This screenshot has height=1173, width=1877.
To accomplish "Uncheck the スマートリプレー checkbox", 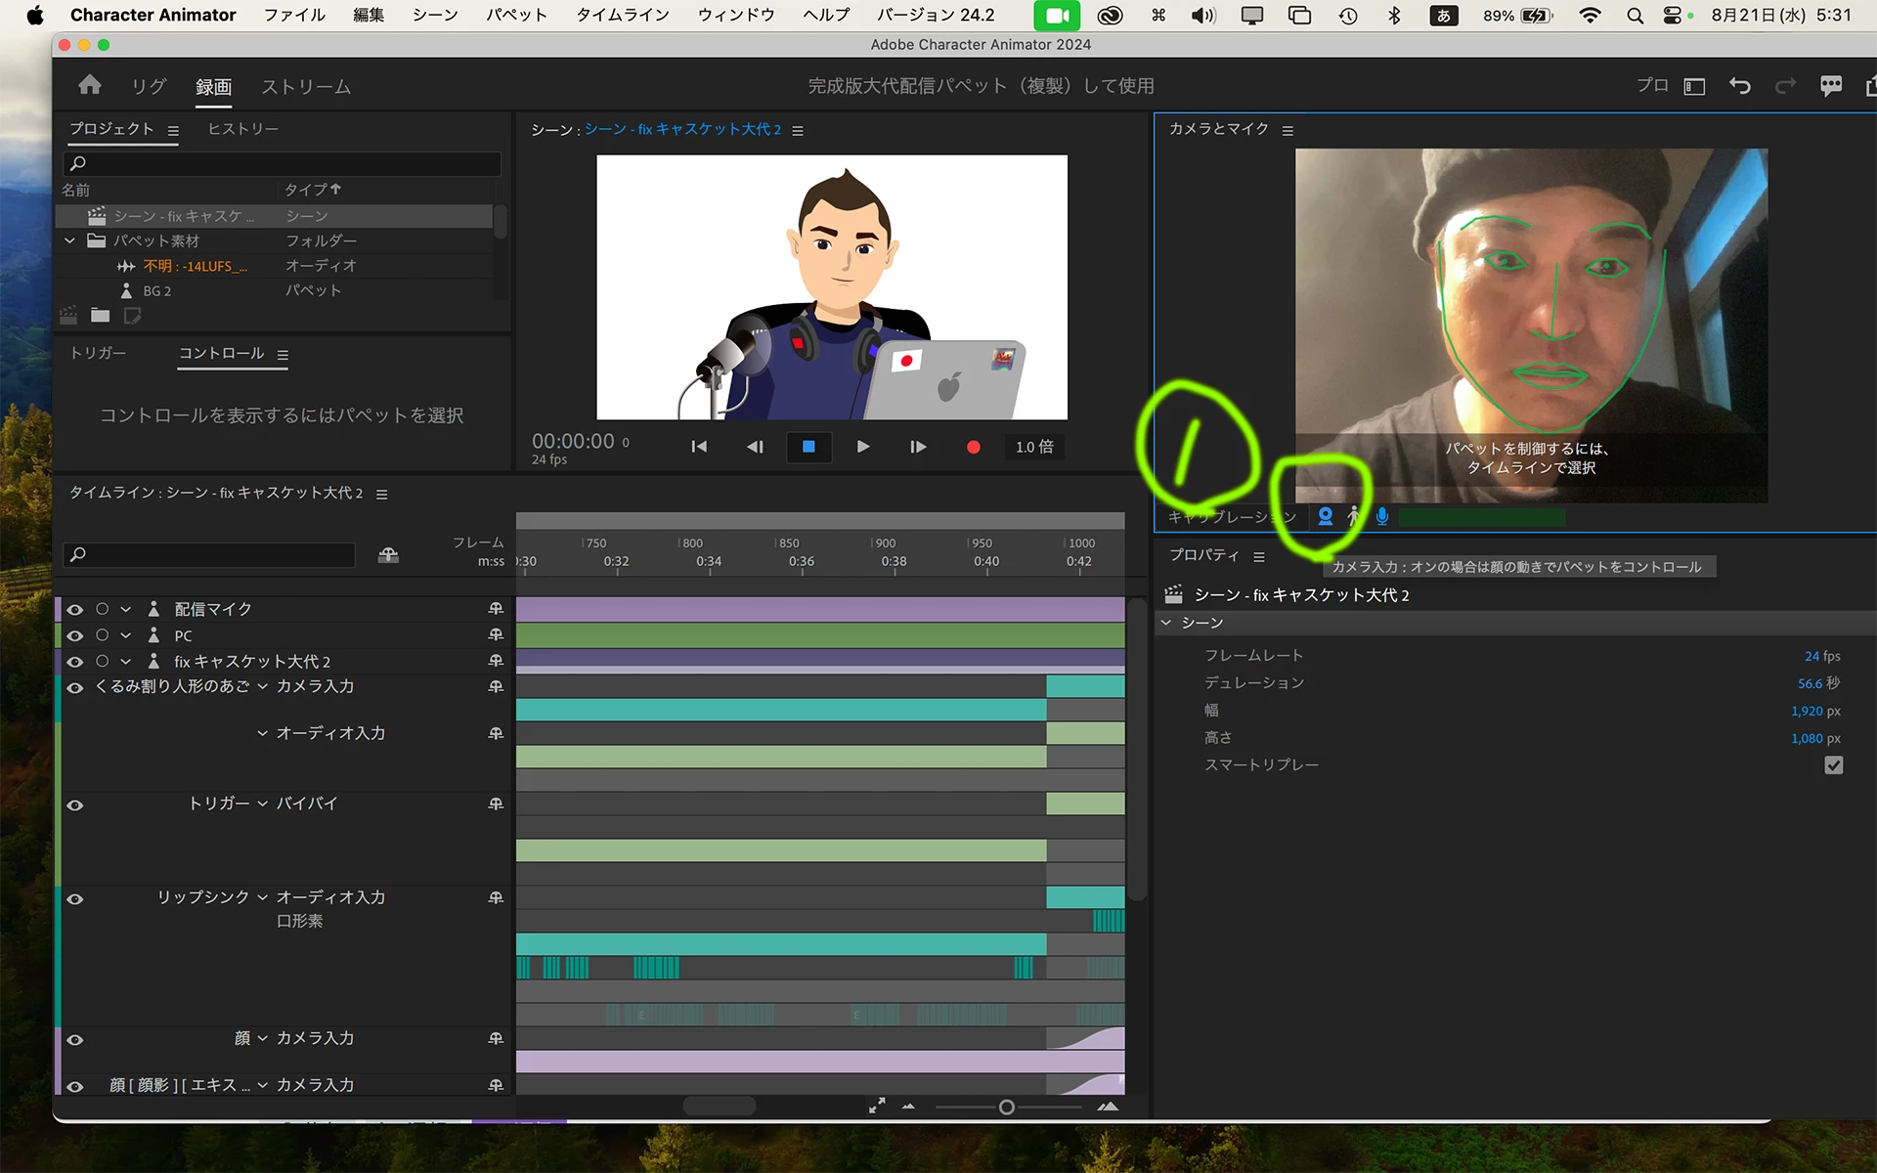I will [x=1833, y=765].
